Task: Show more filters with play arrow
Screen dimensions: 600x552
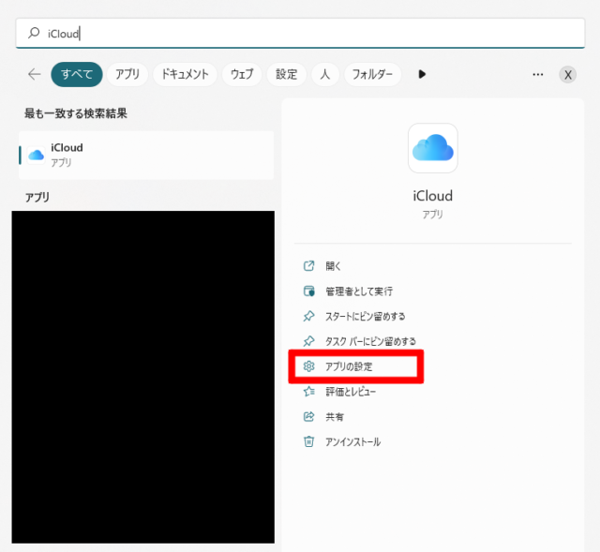Action: click(422, 74)
